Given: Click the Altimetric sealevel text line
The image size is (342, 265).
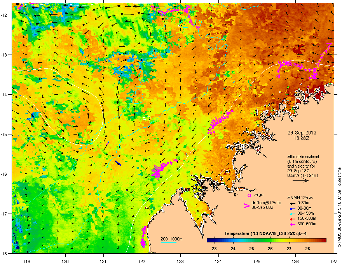Looking at the screenshot, I should (x=303, y=157).
